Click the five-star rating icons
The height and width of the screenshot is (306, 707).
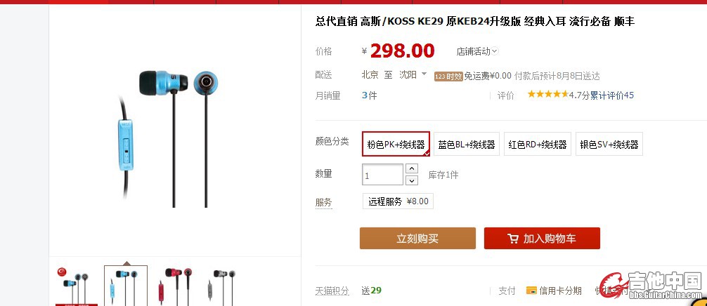pos(548,95)
